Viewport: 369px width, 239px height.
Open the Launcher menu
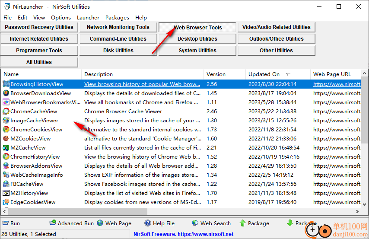pyautogui.click(x=88, y=18)
